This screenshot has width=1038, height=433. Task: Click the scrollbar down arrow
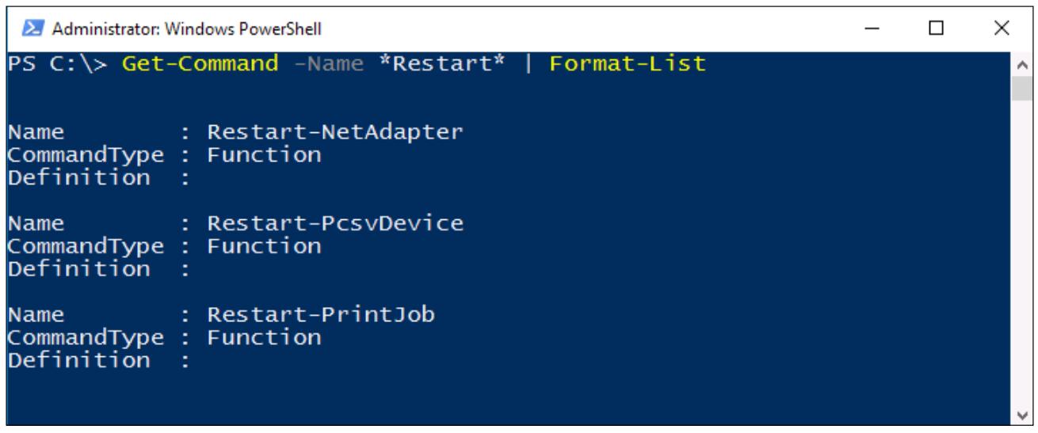[1021, 416]
